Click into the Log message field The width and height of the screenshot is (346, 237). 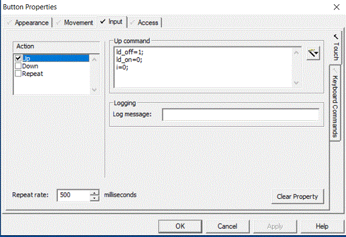point(240,115)
